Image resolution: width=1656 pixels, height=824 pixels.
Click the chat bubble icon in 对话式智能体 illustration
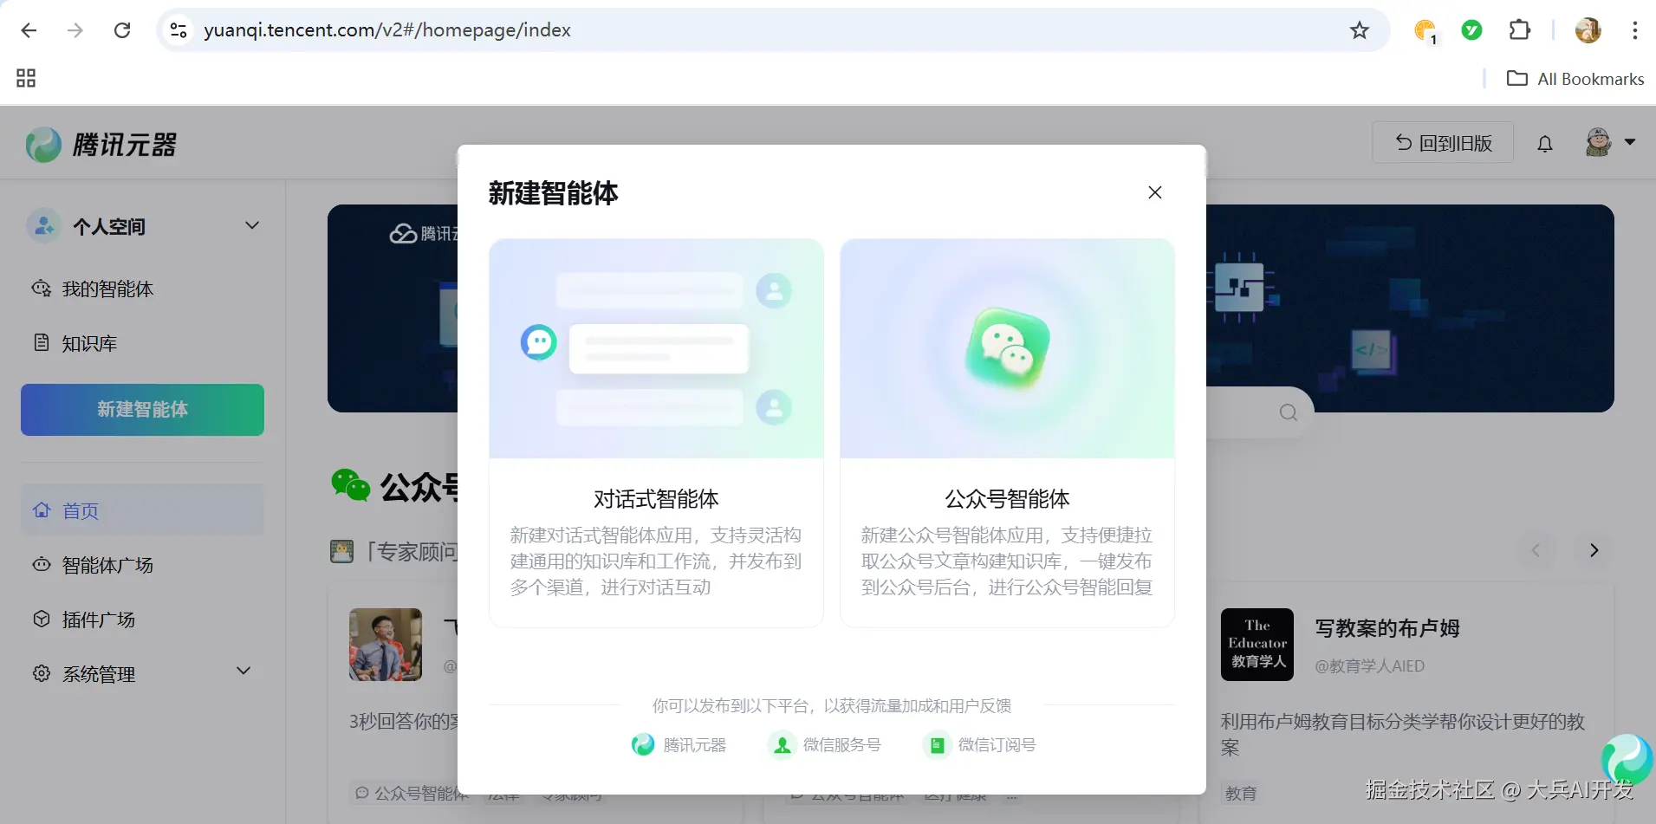coord(538,342)
